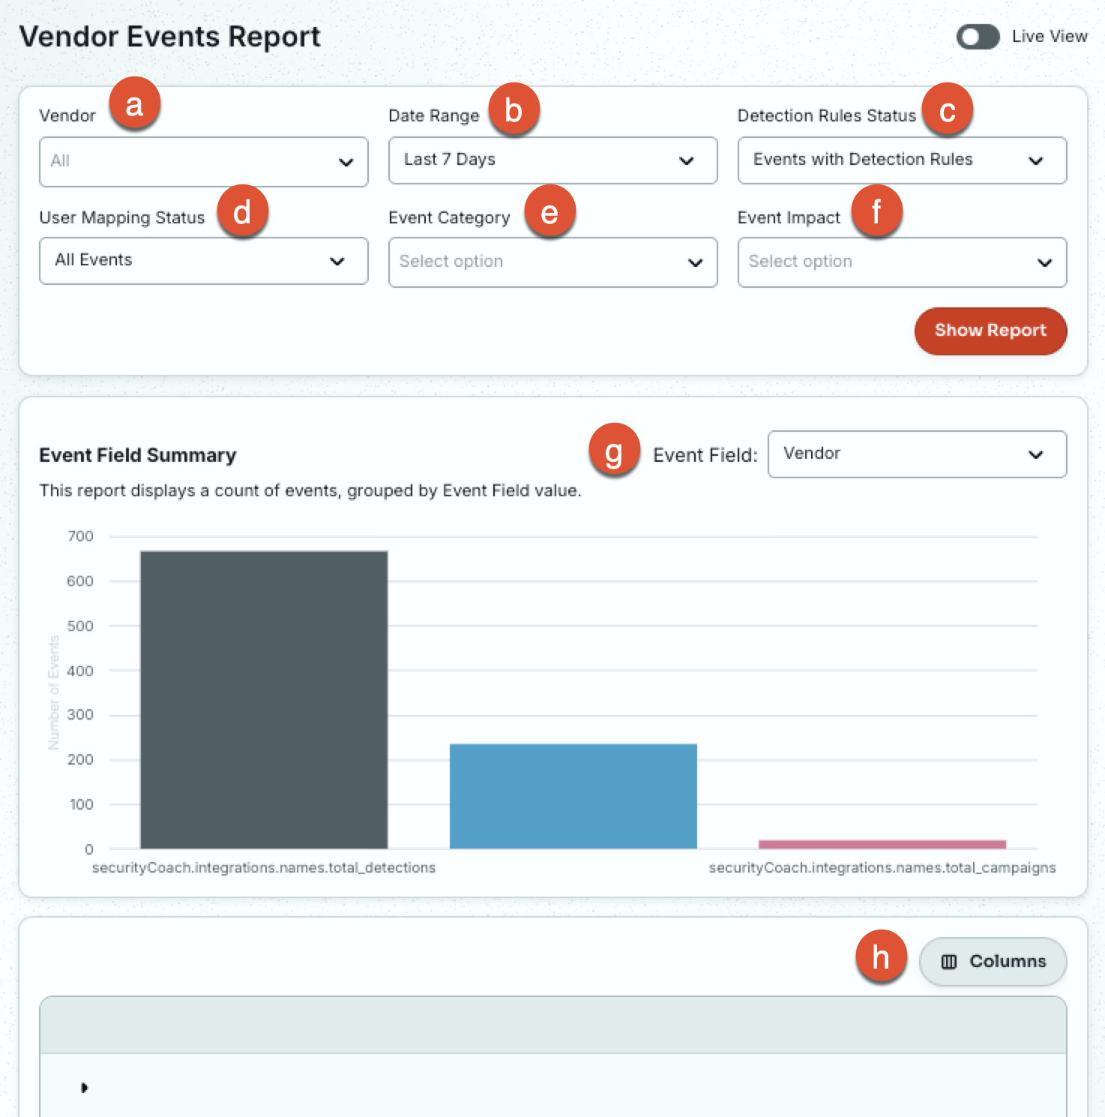Click the dark gray total detections bar
Viewport: 1105px width, 1117px height.
click(264, 700)
